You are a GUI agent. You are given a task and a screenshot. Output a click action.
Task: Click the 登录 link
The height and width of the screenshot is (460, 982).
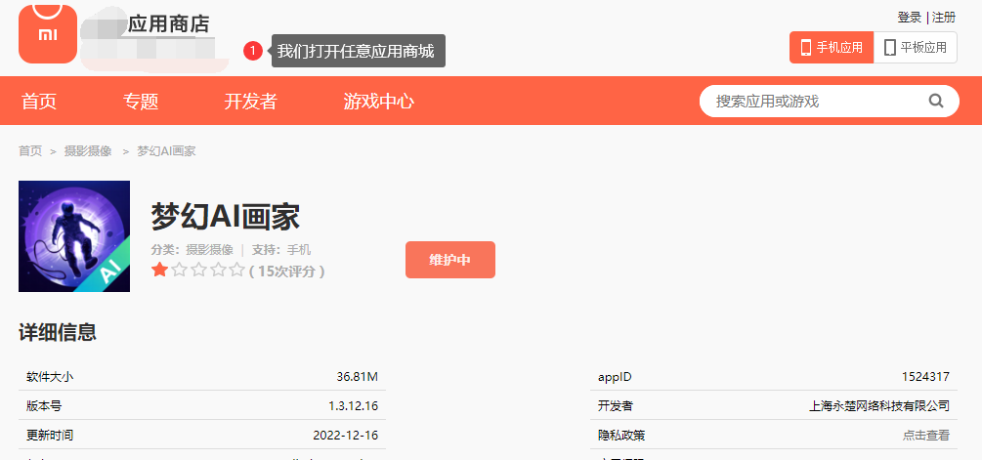910,18
